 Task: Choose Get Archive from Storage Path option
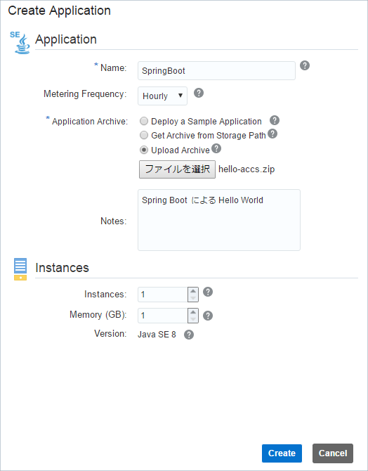pyautogui.click(x=144, y=135)
